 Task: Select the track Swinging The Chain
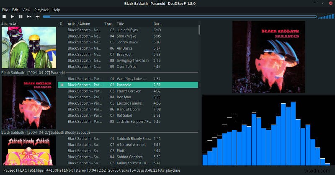pos(128,60)
